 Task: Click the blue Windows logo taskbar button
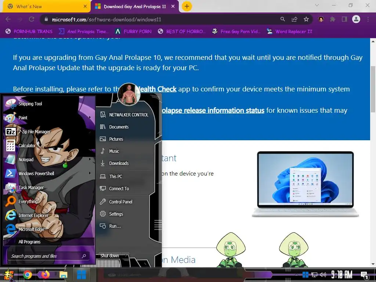81,275
